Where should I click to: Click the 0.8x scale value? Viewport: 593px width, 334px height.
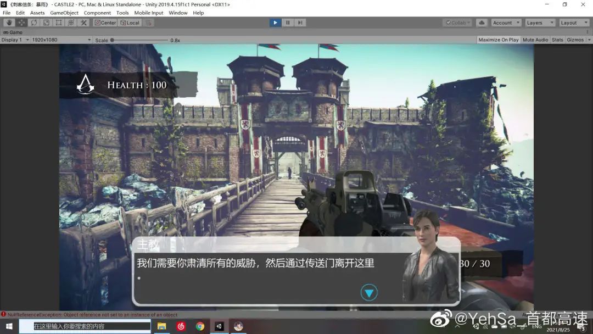click(175, 40)
